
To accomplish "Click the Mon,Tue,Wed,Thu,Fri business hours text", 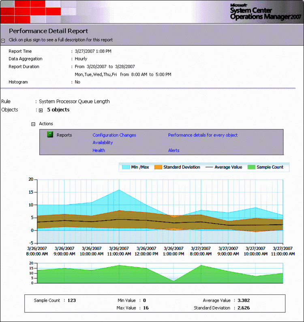I will click(x=123, y=75).
